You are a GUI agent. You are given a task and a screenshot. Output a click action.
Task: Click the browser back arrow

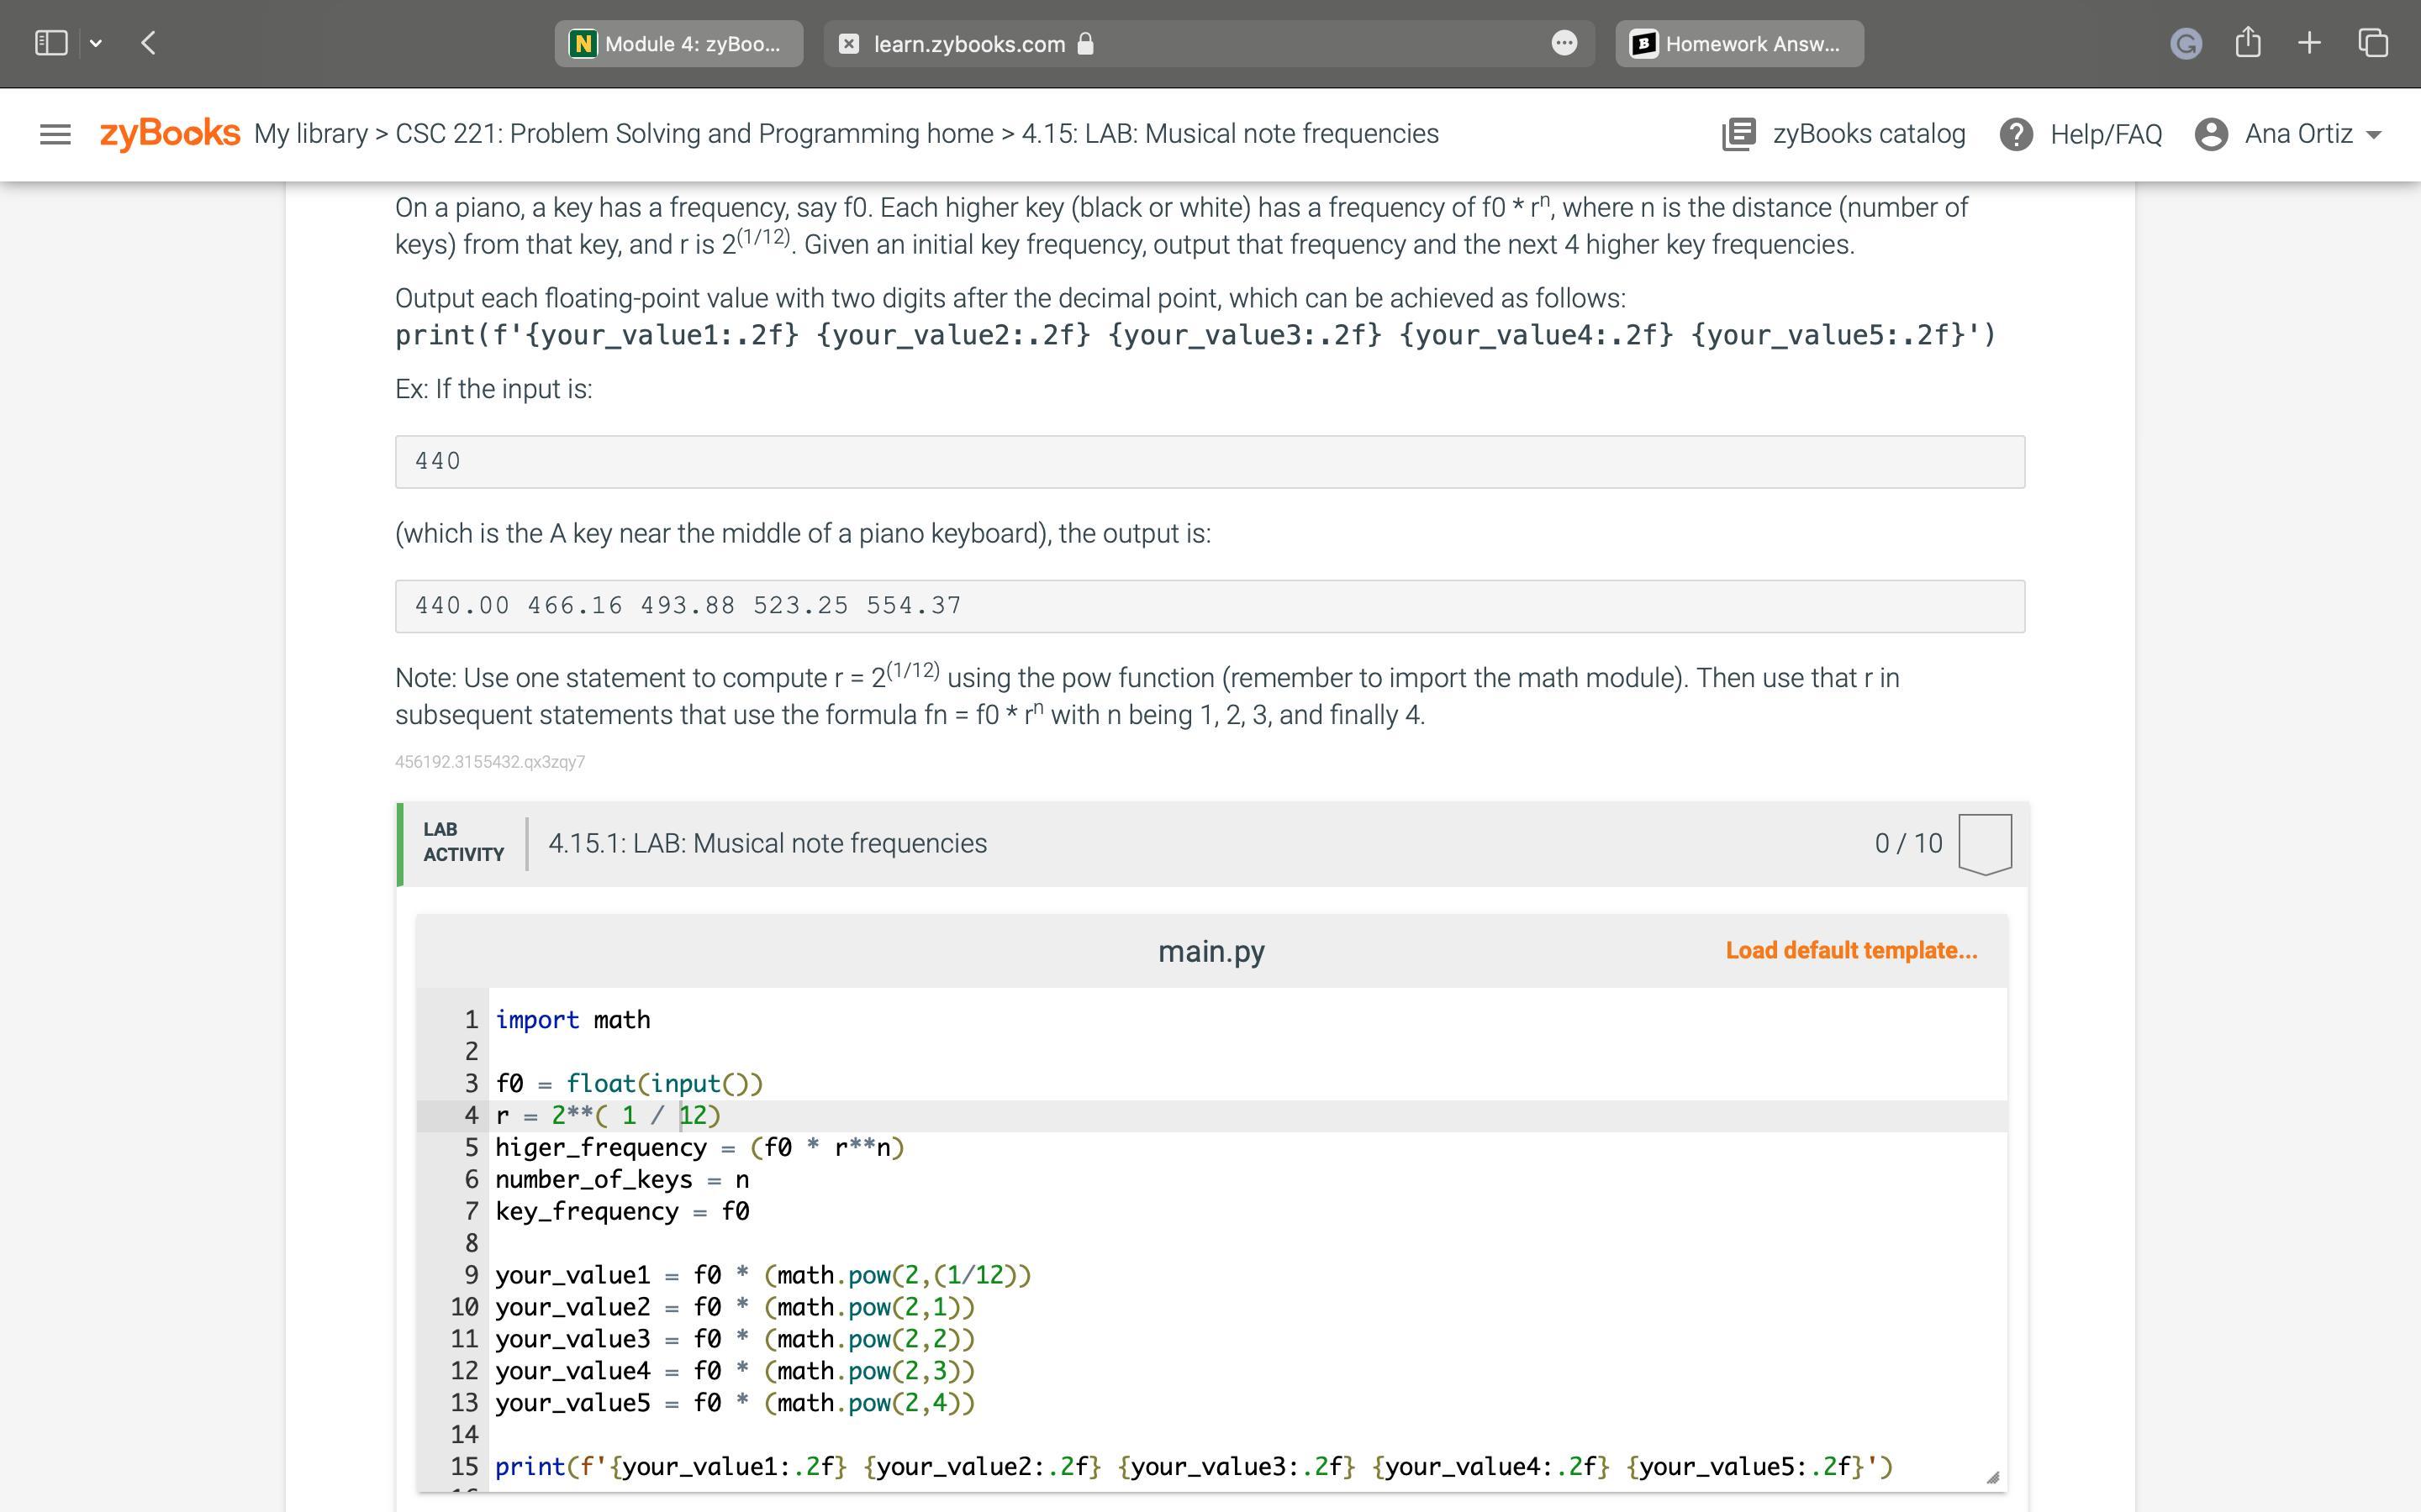pyautogui.click(x=148, y=43)
